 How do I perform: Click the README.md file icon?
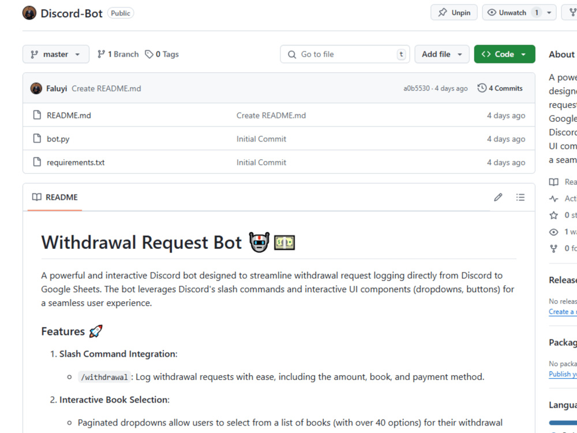pyautogui.click(x=37, y=115)
